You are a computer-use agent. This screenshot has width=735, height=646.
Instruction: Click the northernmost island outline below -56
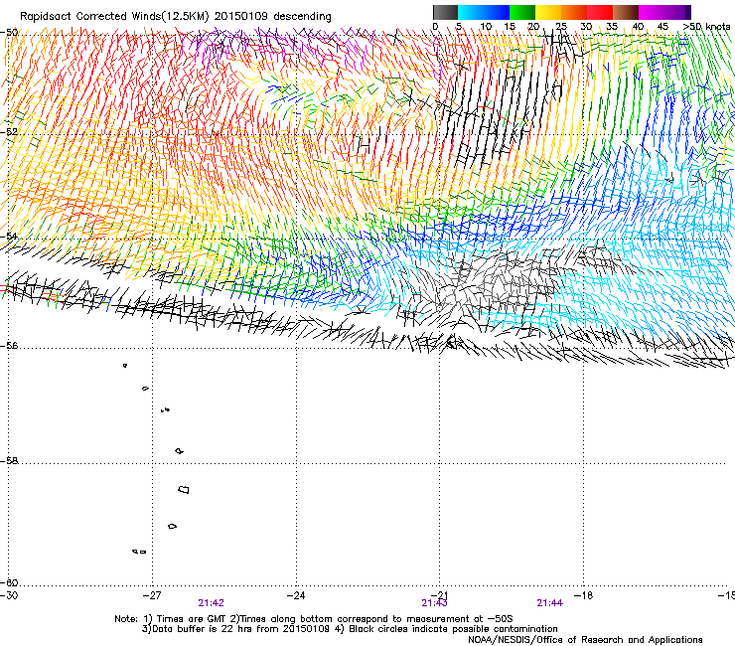125,365
